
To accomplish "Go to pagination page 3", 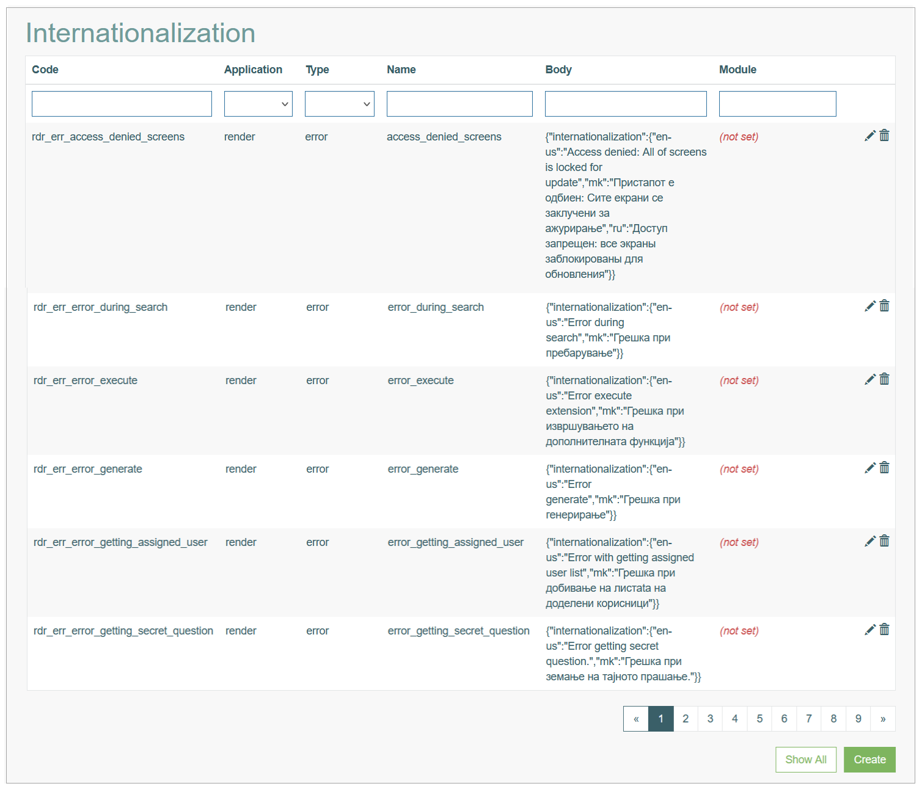I will (710, 719).
